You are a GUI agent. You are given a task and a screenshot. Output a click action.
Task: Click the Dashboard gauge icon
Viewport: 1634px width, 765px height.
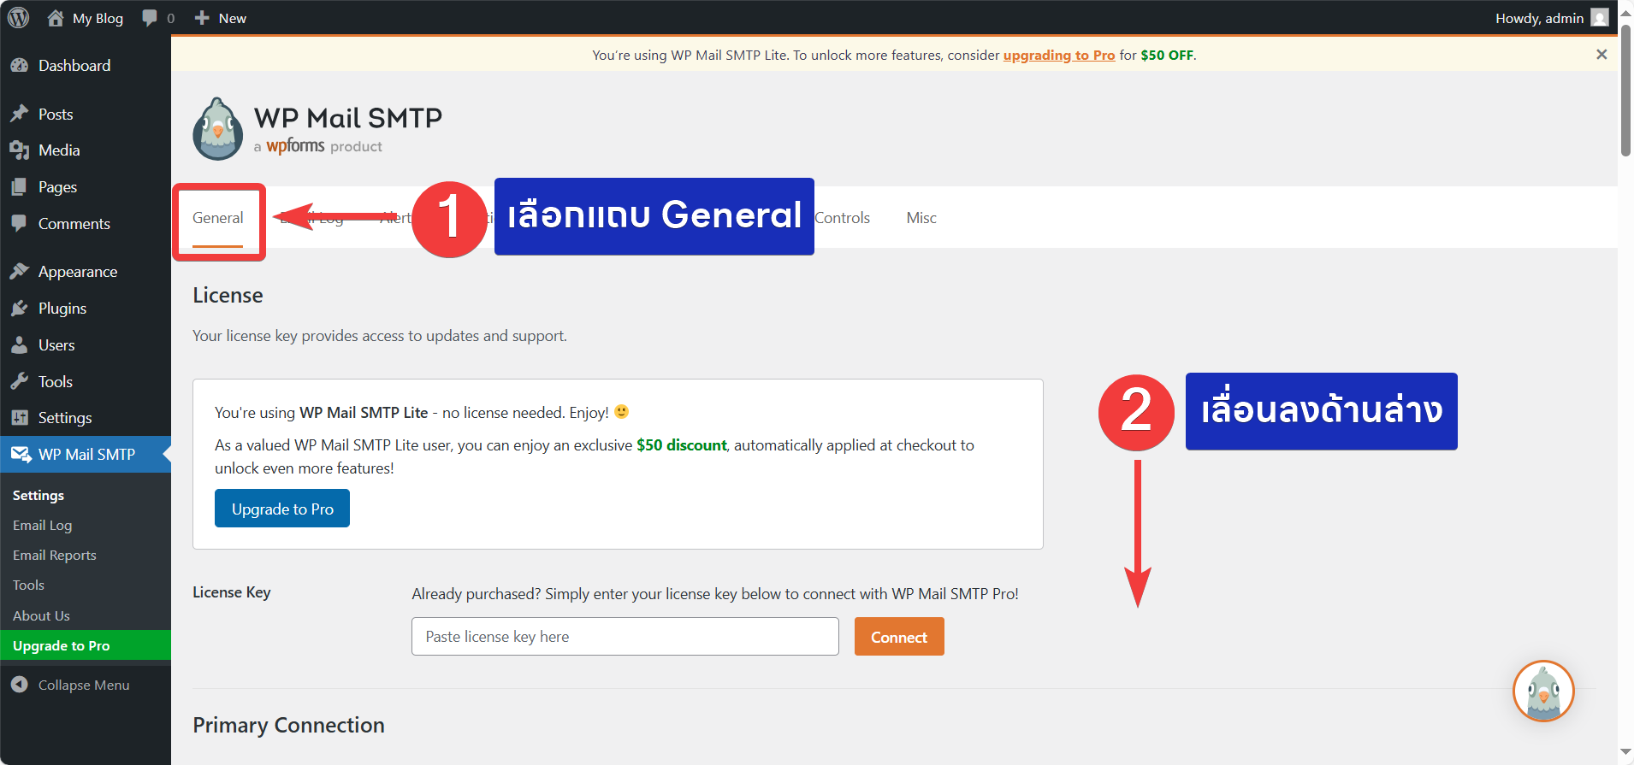coord(20,66)
